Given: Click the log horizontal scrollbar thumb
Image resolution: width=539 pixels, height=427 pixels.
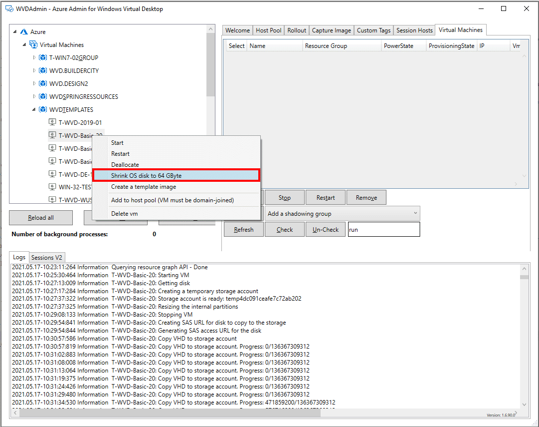Looking at the screenshot, I should coord(170,412).
